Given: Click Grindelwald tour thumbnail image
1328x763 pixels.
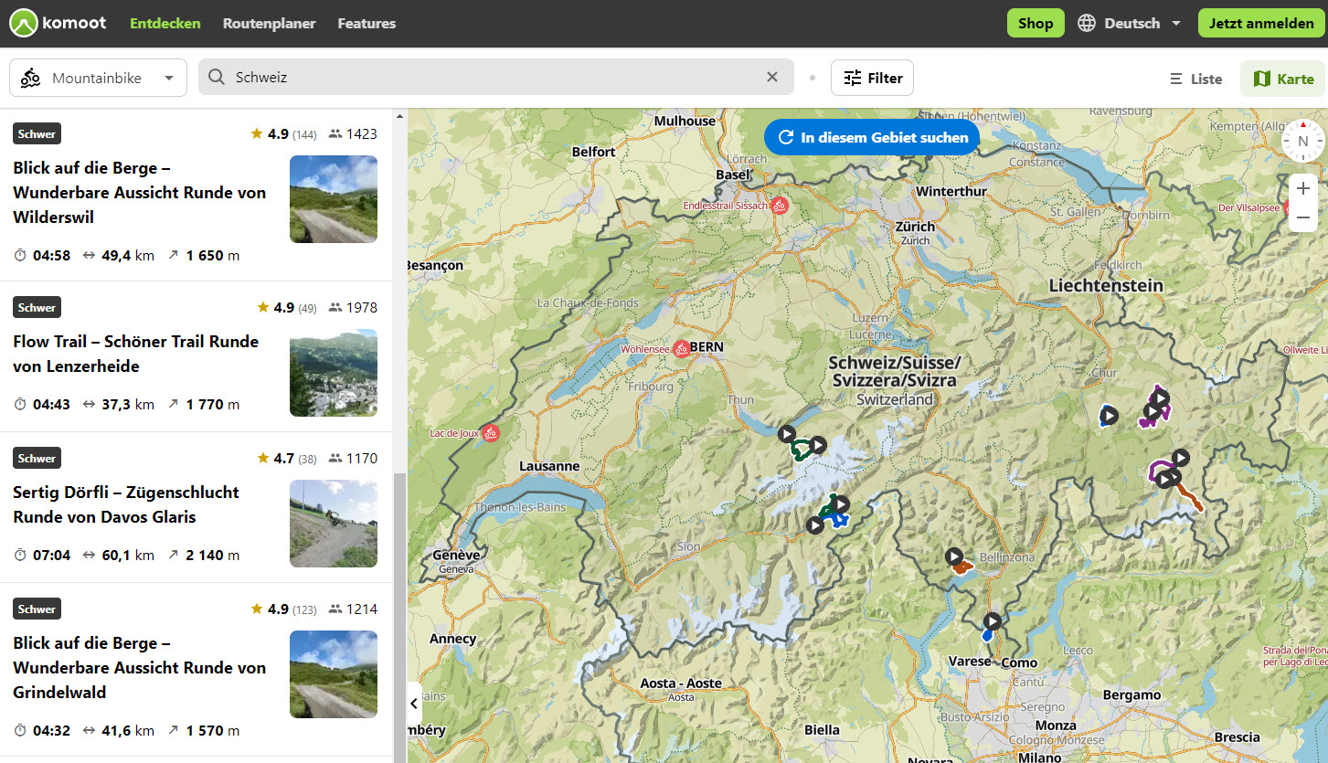Looking at the screenshot, I should coord(334,674).
